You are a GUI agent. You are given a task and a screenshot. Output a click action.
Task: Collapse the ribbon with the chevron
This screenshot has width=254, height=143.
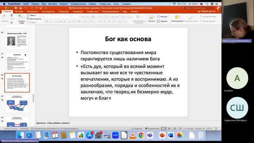(x=218, y=12)
